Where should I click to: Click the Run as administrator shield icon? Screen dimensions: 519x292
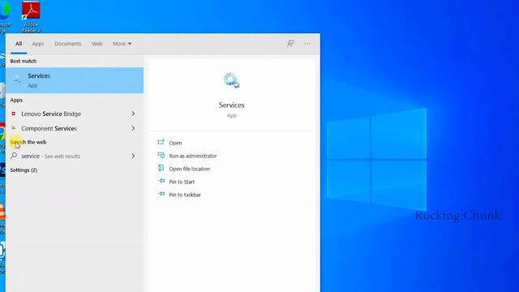(x=161, y=155)
